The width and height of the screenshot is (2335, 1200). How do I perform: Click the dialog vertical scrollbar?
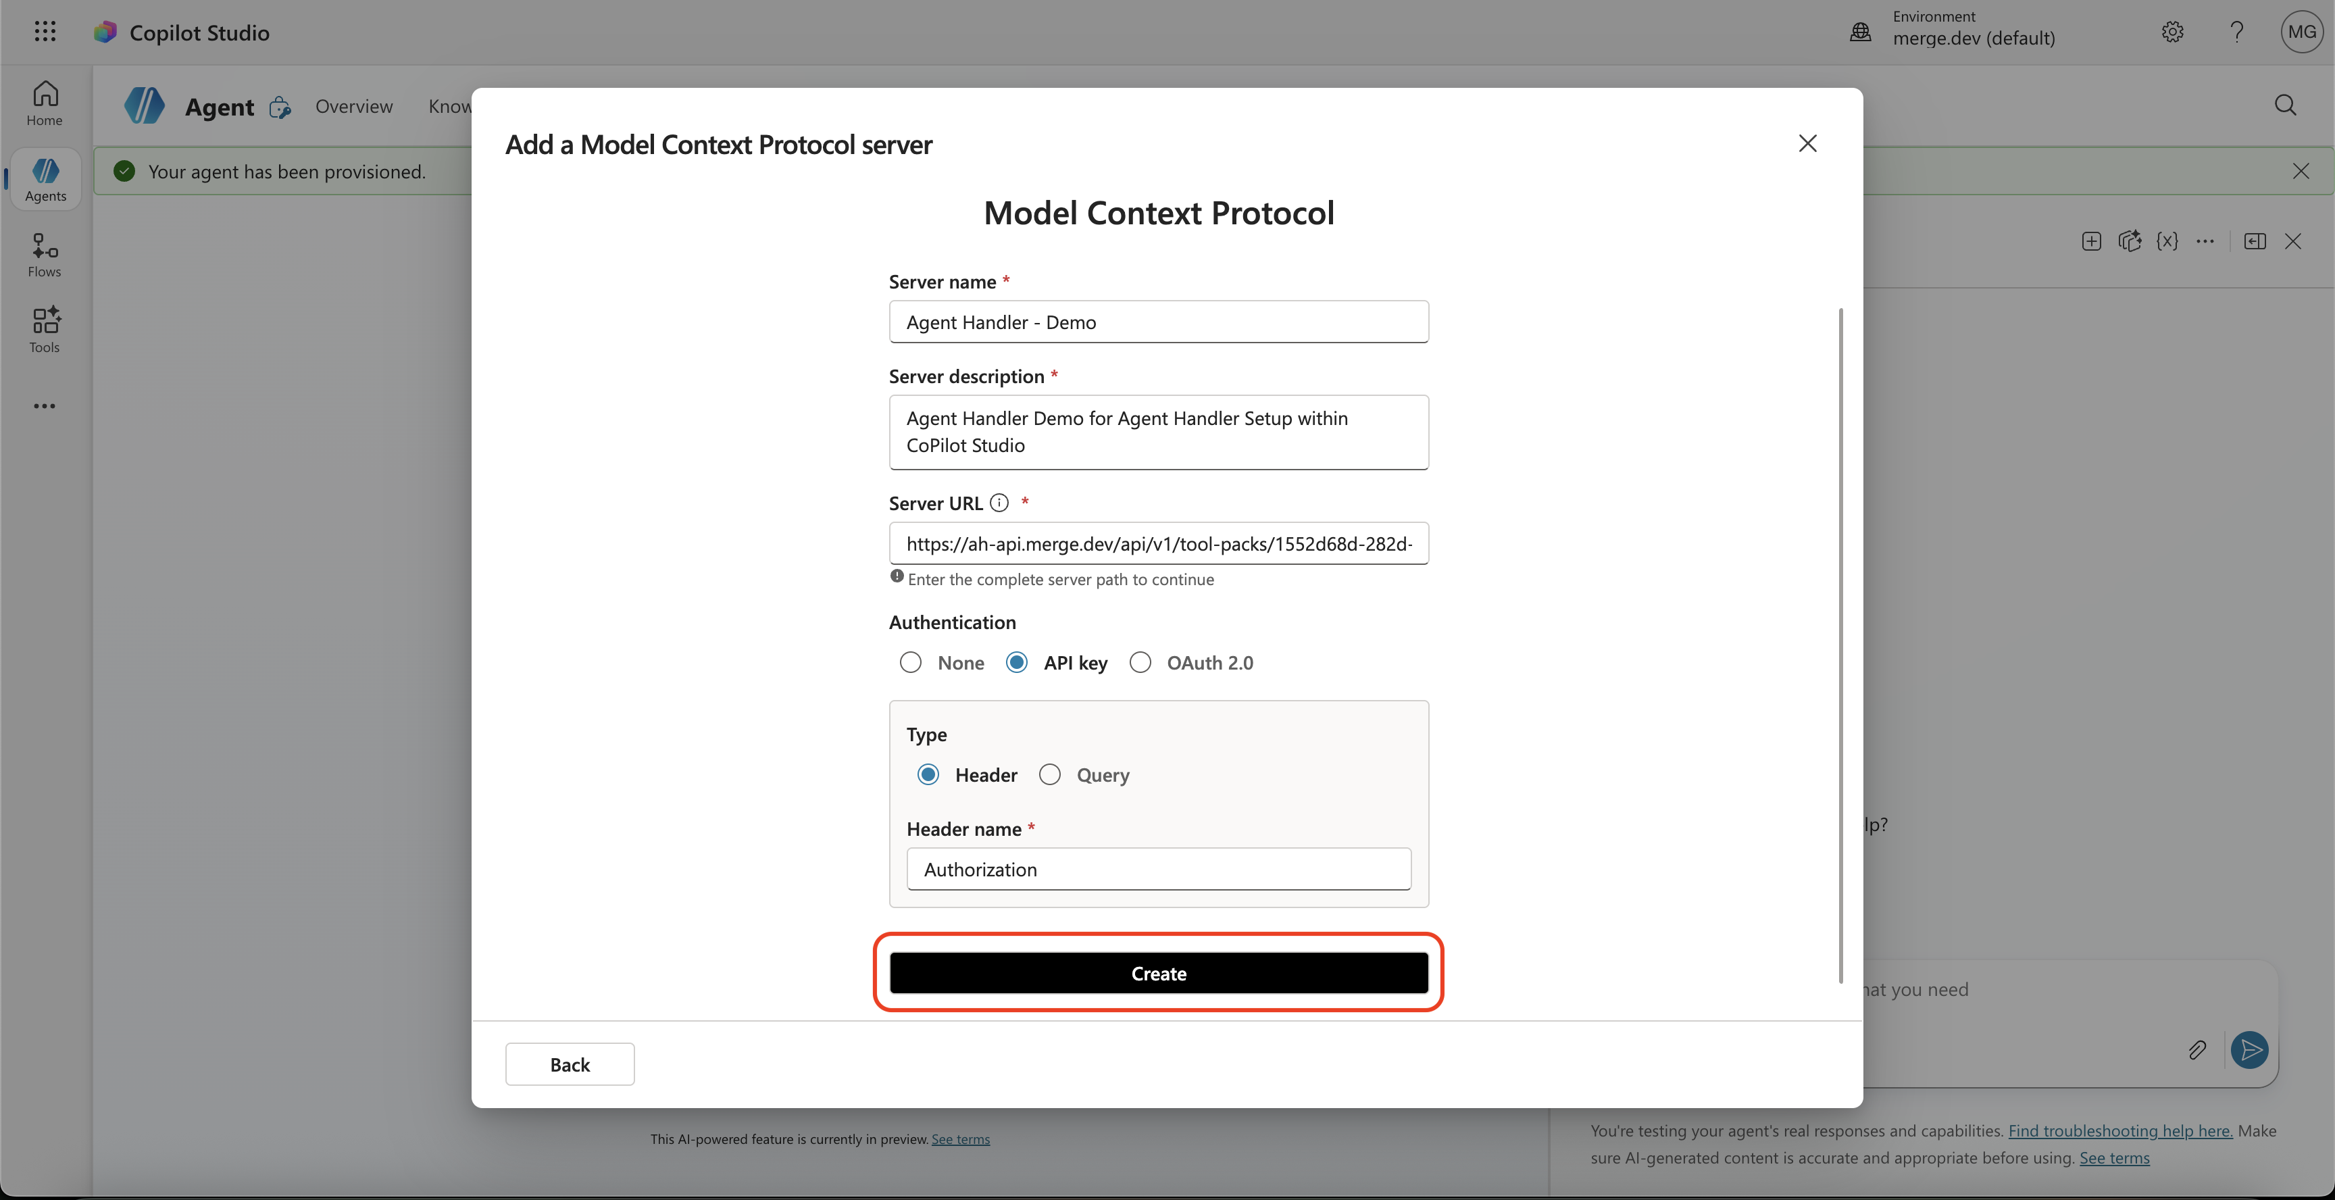point(1840,645)
